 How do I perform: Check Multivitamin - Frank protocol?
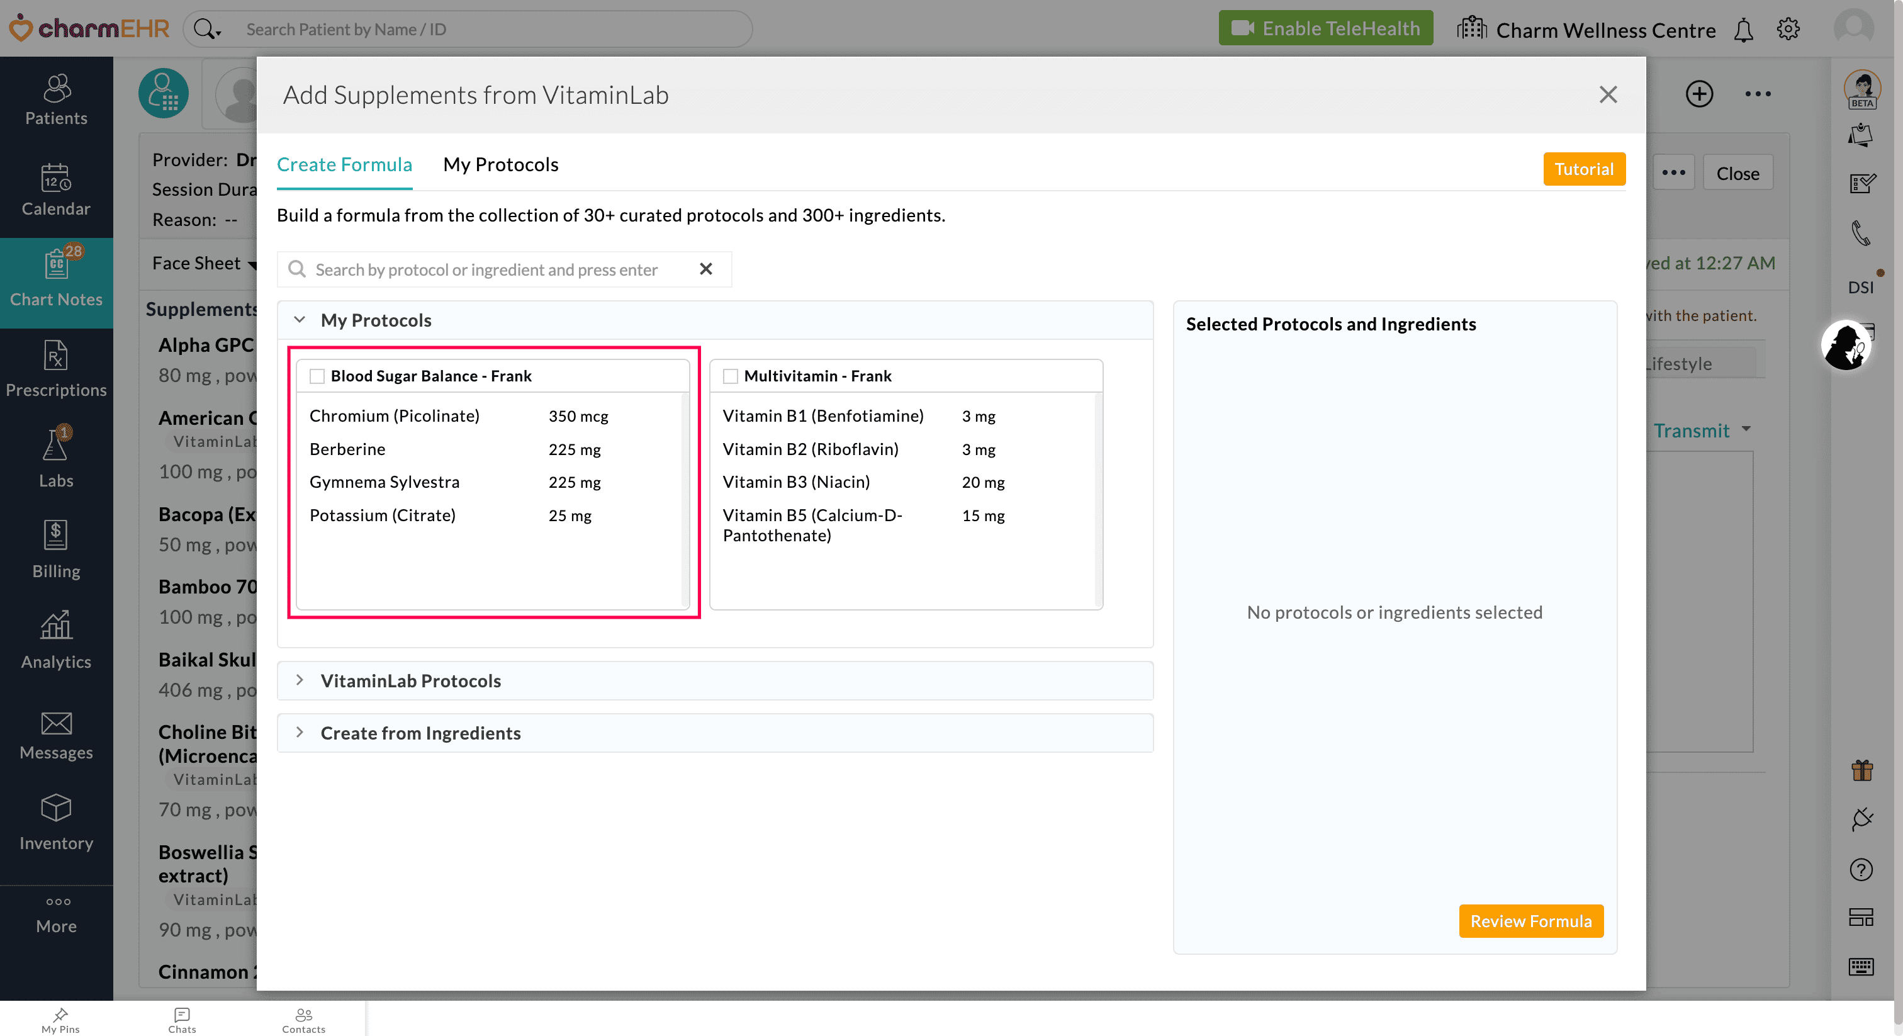click(x=730, y=376)
